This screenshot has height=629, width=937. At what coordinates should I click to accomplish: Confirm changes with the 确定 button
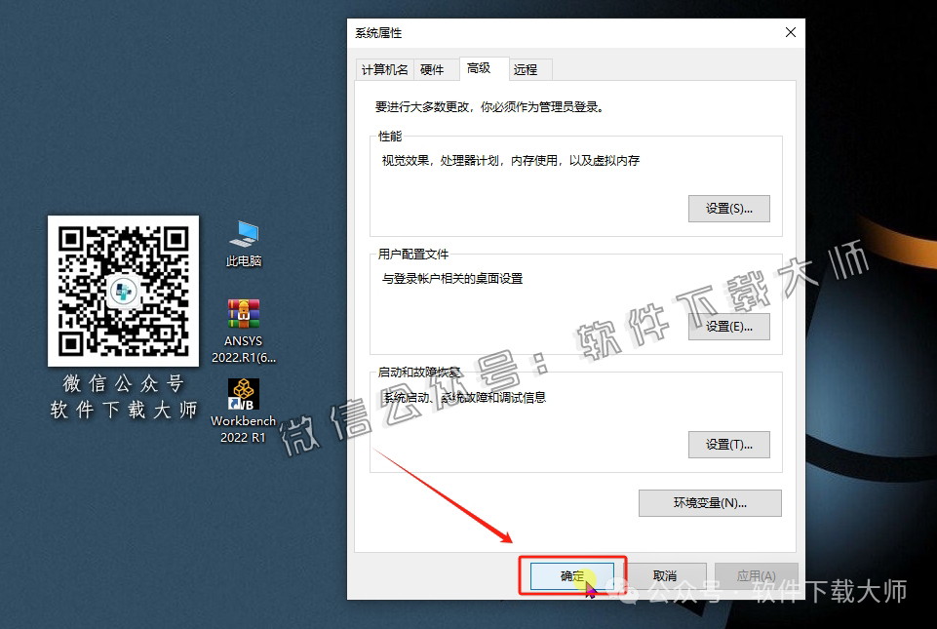pos(570,574)
